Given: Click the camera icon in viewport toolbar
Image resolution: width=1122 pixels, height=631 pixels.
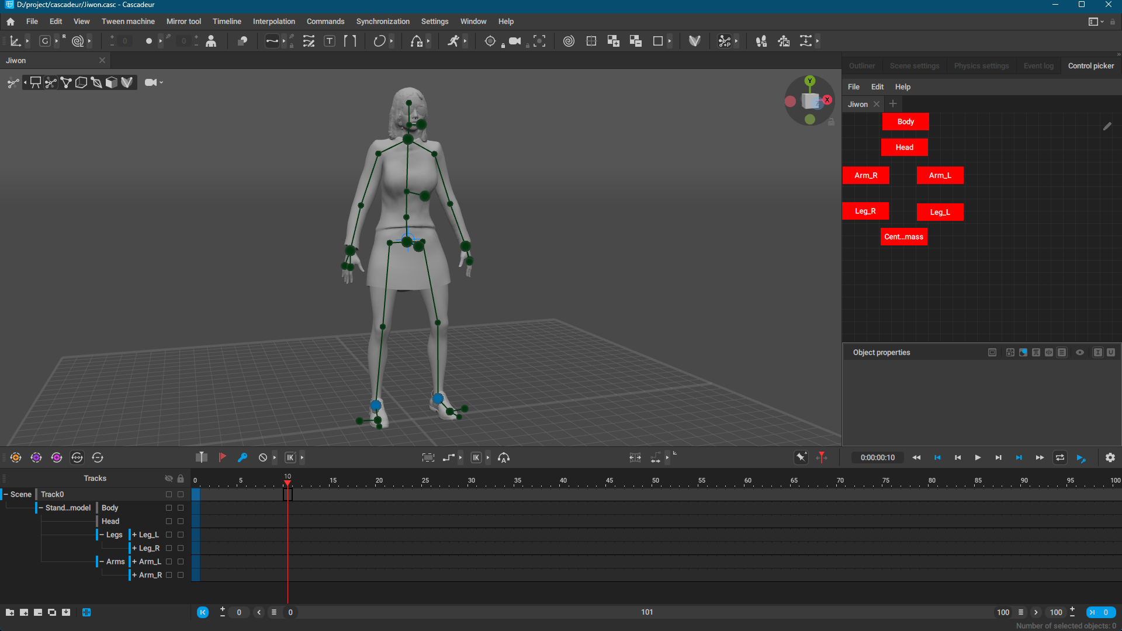Looking at the screenshot, I should (150, 82).
